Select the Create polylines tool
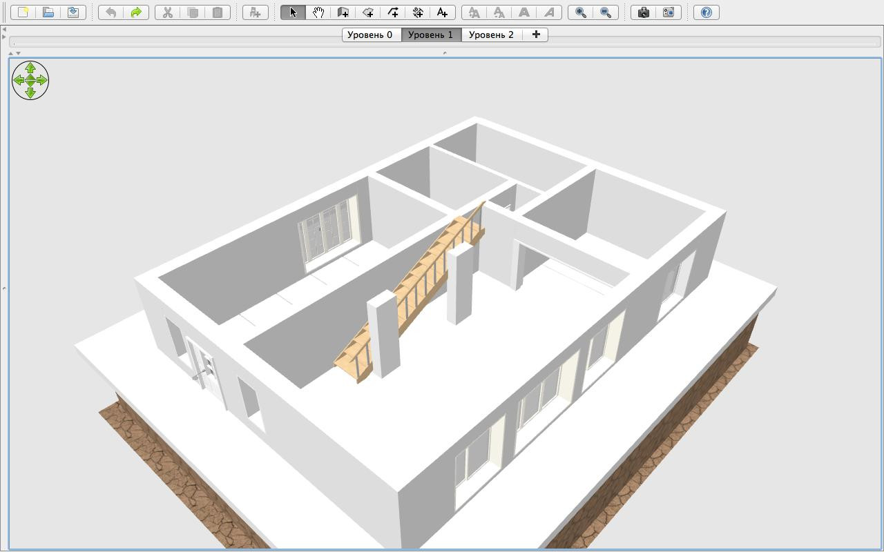This screenshot has width=884, height=552. pyautogui.click(x=393, y=12)
